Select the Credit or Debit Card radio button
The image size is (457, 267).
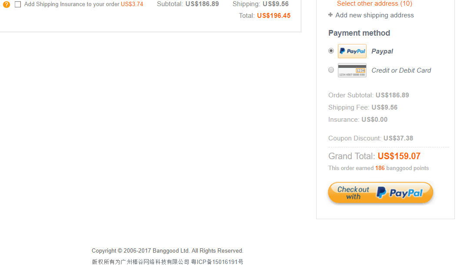pyautogui.click(x=331, y=70)
